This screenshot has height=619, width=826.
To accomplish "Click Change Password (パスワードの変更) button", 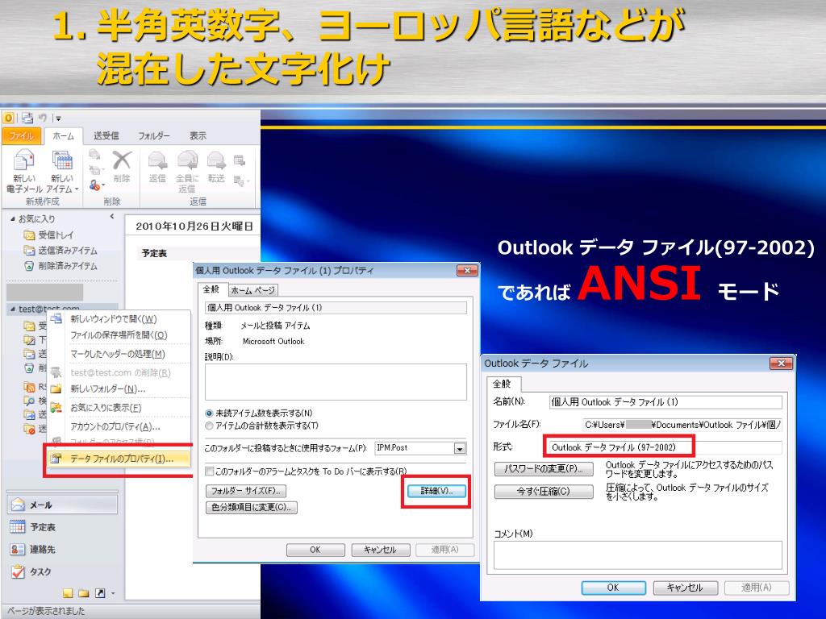I will pyautogui.click(x=544, y=468).
